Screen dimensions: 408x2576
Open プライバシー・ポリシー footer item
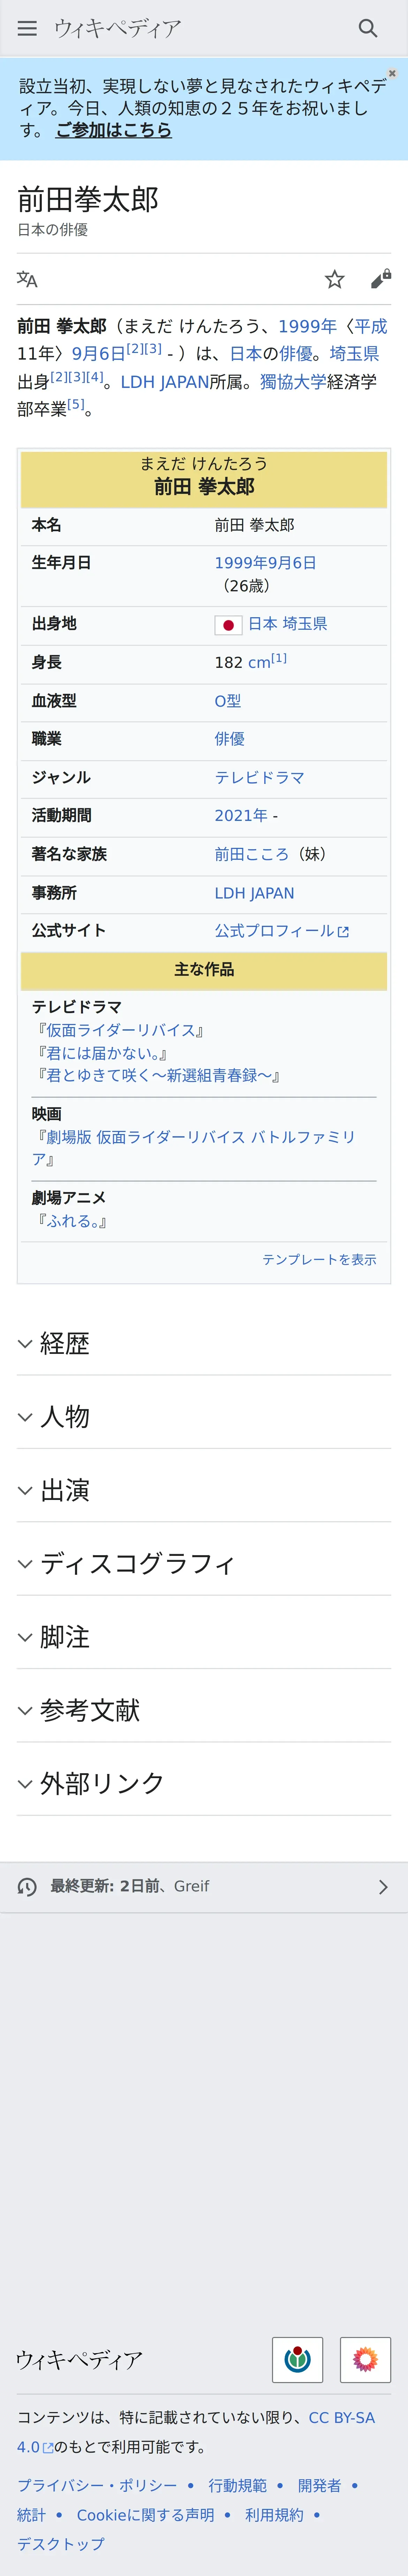click(97, 2485)
